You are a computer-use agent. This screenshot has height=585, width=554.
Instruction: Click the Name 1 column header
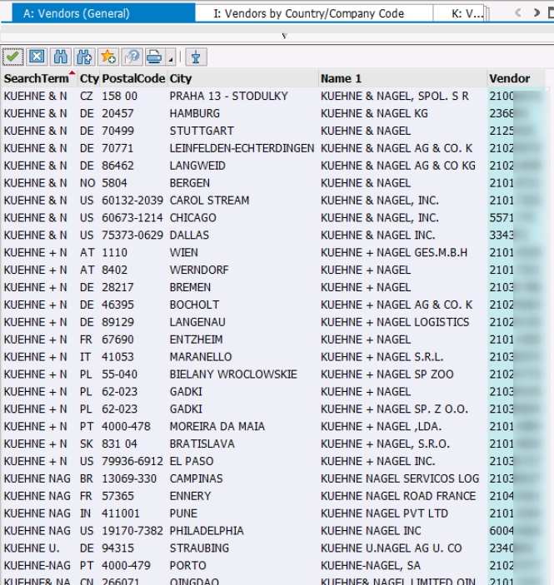pos(341,78)
